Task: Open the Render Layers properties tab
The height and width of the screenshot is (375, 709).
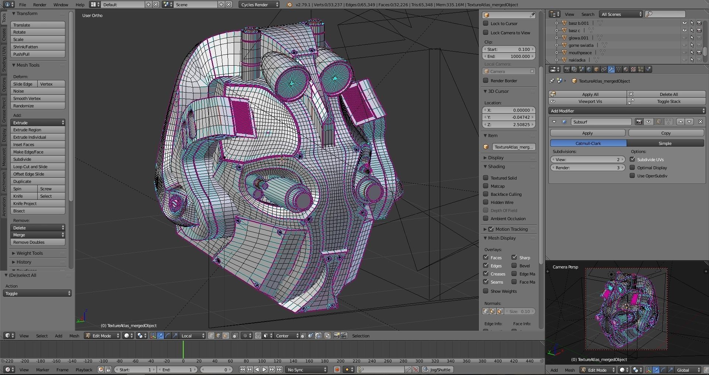Action: (574, 69)
